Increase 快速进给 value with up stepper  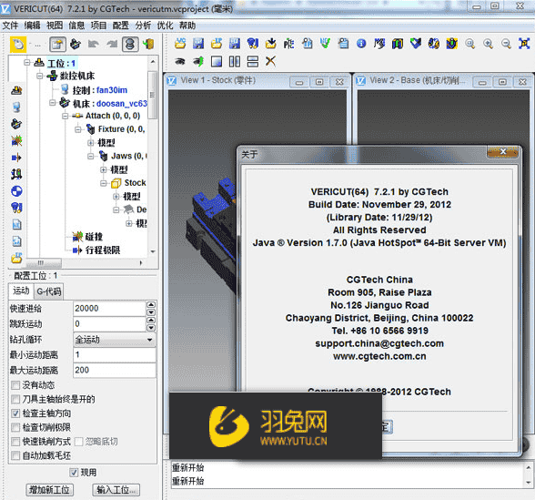pyautogui.click(x=151, y=304)
